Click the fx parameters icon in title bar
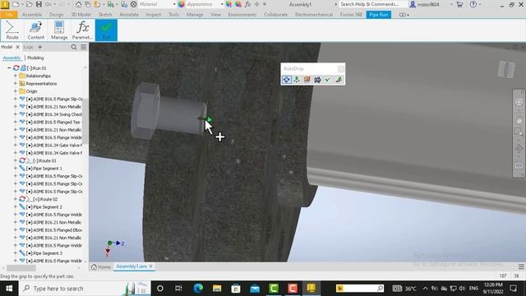 click(x=247, y=4)
